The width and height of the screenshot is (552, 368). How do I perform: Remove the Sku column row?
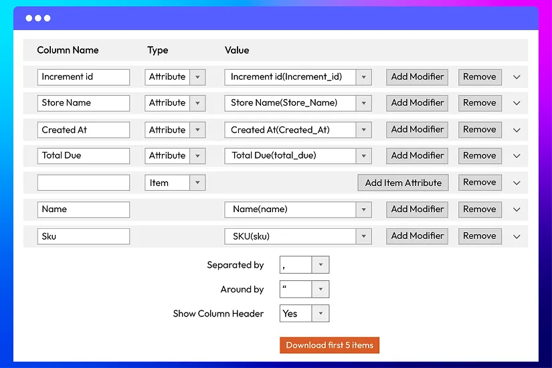pyautogui.click(x=480, y=236)
